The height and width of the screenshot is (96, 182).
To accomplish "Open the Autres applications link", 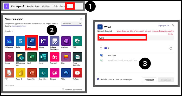I will coord(19,26).
